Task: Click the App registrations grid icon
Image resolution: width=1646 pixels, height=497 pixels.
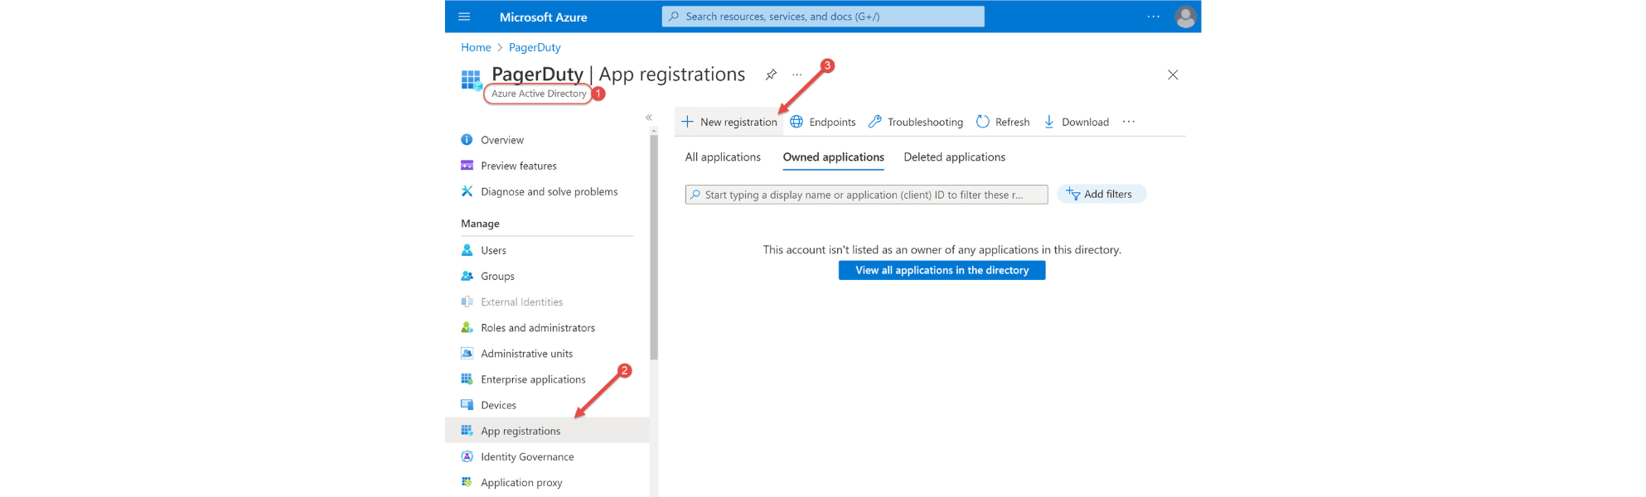Action: pos(467,430)
